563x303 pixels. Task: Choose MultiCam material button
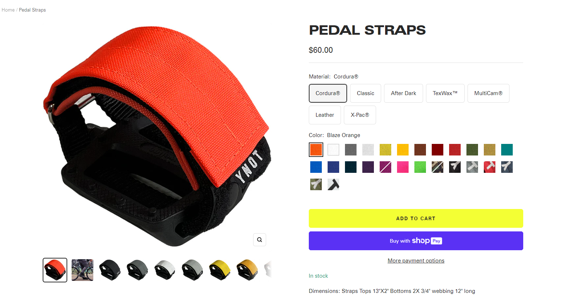489,93
